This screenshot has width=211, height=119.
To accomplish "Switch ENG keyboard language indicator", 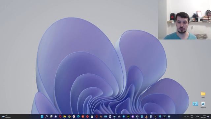I will tap(192, 117).
